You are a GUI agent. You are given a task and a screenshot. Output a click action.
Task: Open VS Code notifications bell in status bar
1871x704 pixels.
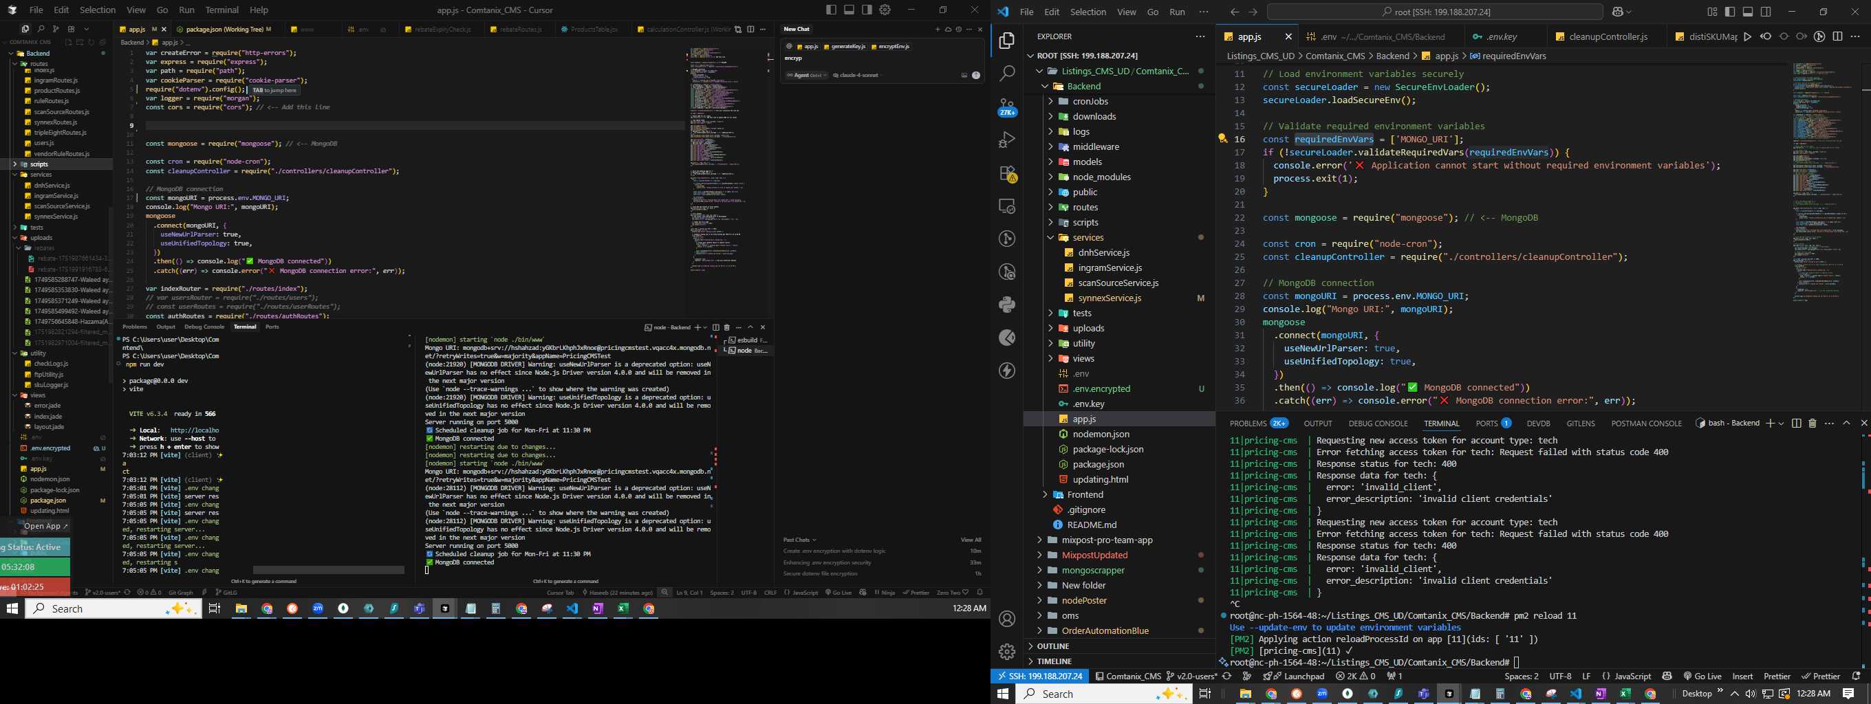click(x=1856, y=676)
